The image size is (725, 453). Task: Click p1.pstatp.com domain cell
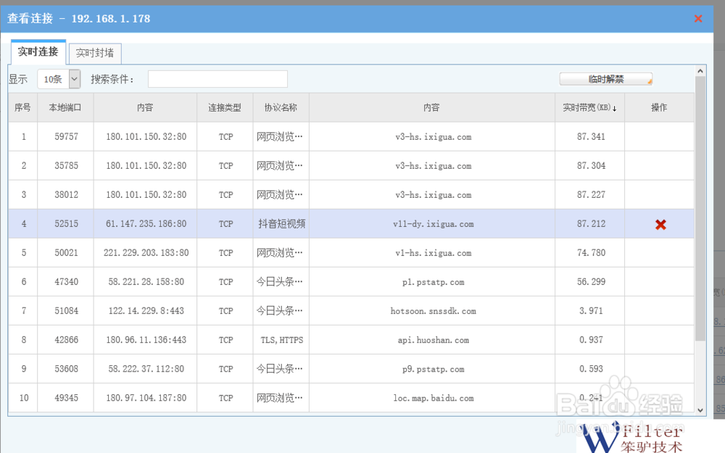[432, 282]
